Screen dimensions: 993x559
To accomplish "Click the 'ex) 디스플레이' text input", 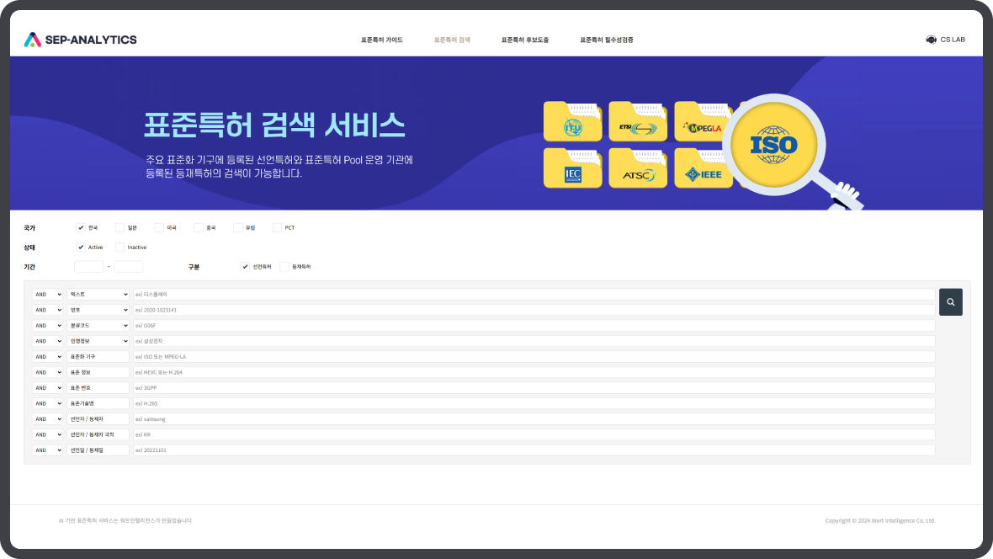I will [x=534, y=294].
